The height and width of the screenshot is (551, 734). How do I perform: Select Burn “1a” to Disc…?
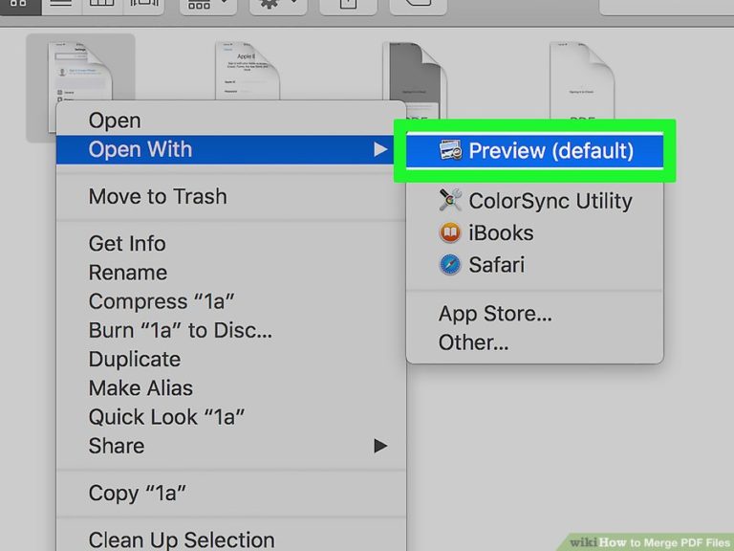click(230, 330)
